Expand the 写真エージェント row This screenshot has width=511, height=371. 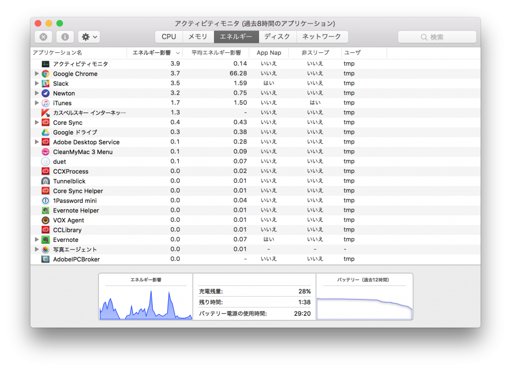pos(37,249)
